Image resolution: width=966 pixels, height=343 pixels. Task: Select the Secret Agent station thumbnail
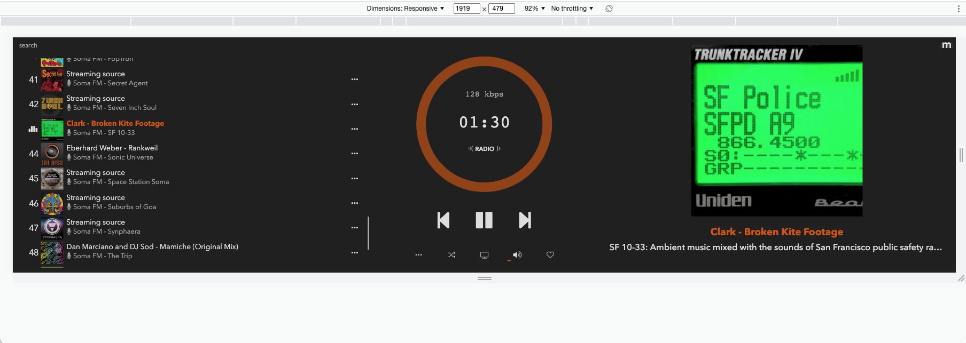point(52,79)
